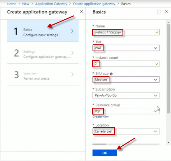Viewport: 171px width, 161px height.
Task: Open the Tier dropdown showing WAF
Action: 126,48
